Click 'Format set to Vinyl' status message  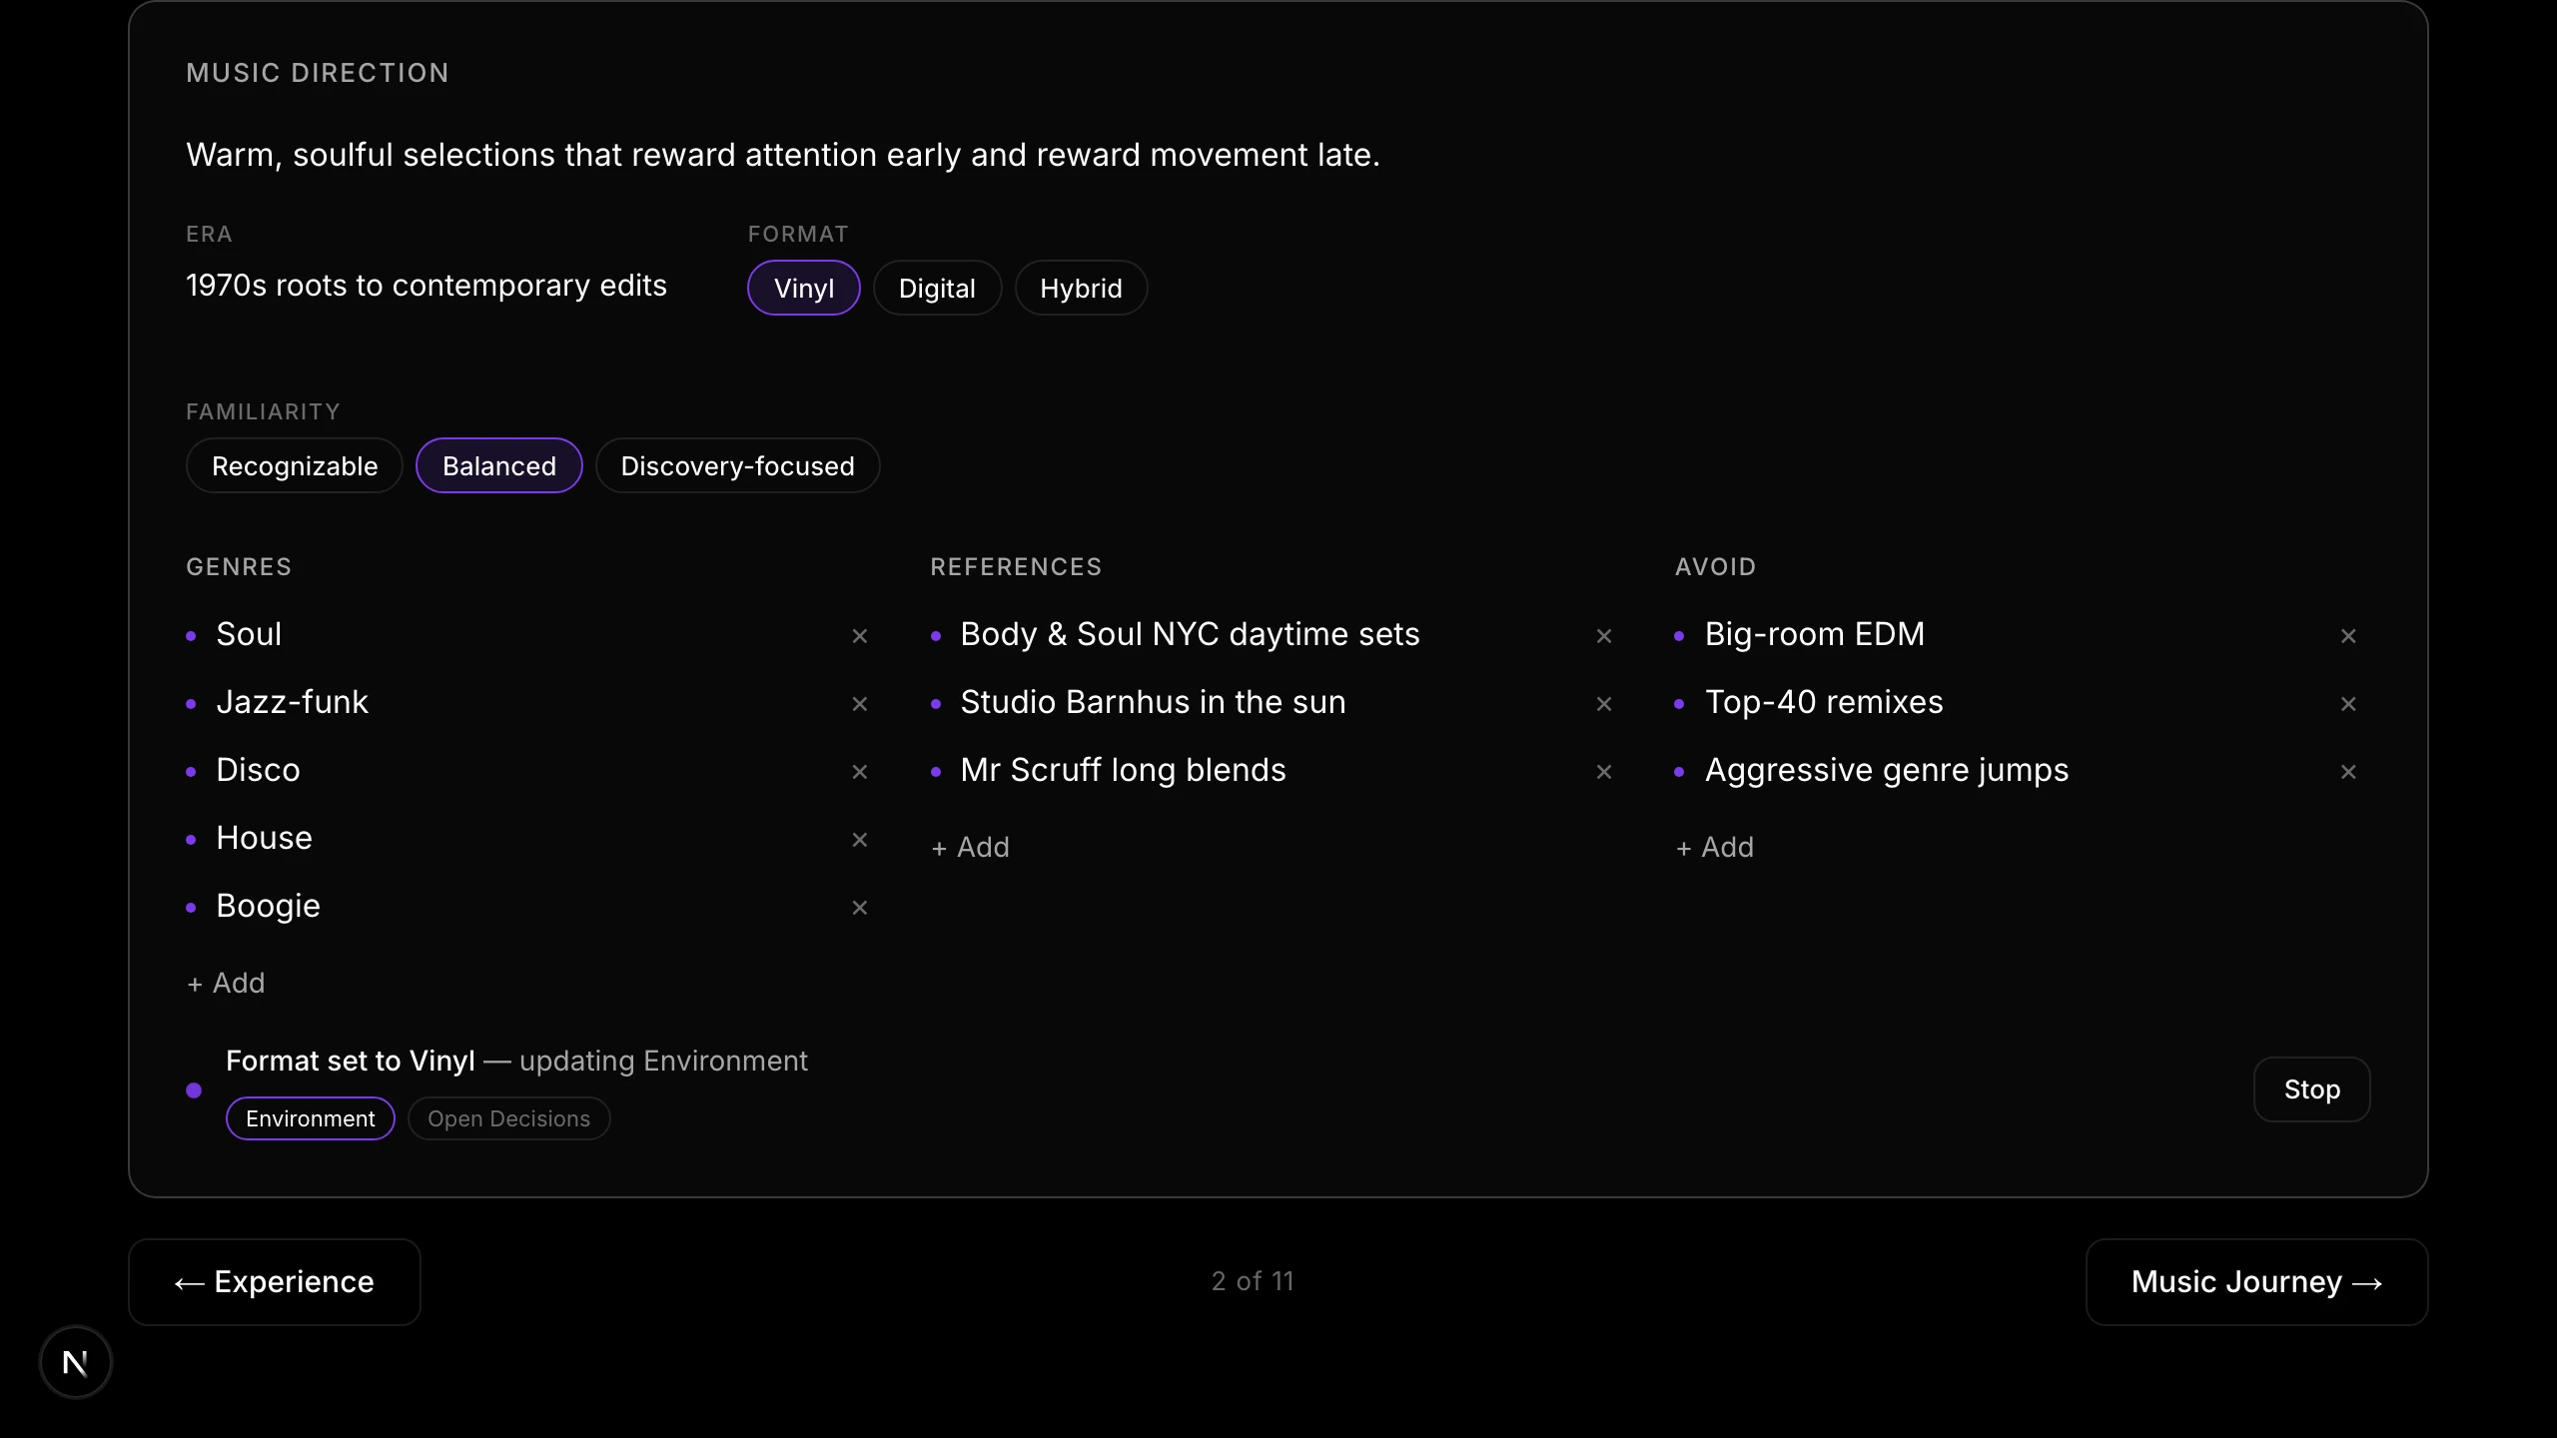(350, 1061)
